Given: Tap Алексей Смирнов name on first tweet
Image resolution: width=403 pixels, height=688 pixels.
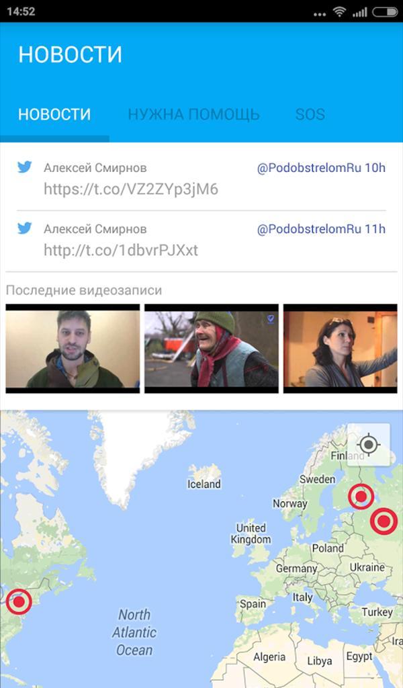Looking at the screenshot, I should click(95, 167).
